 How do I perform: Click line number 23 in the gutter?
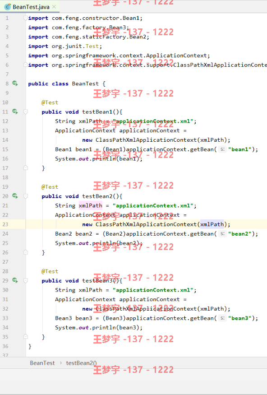point(5,224)
